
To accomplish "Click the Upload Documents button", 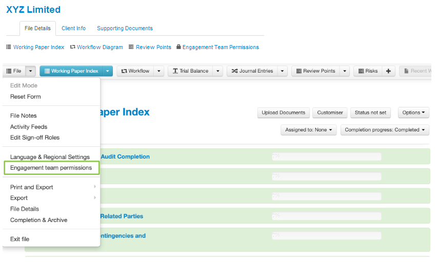I will pyautogui.click(x=283, y=113).
